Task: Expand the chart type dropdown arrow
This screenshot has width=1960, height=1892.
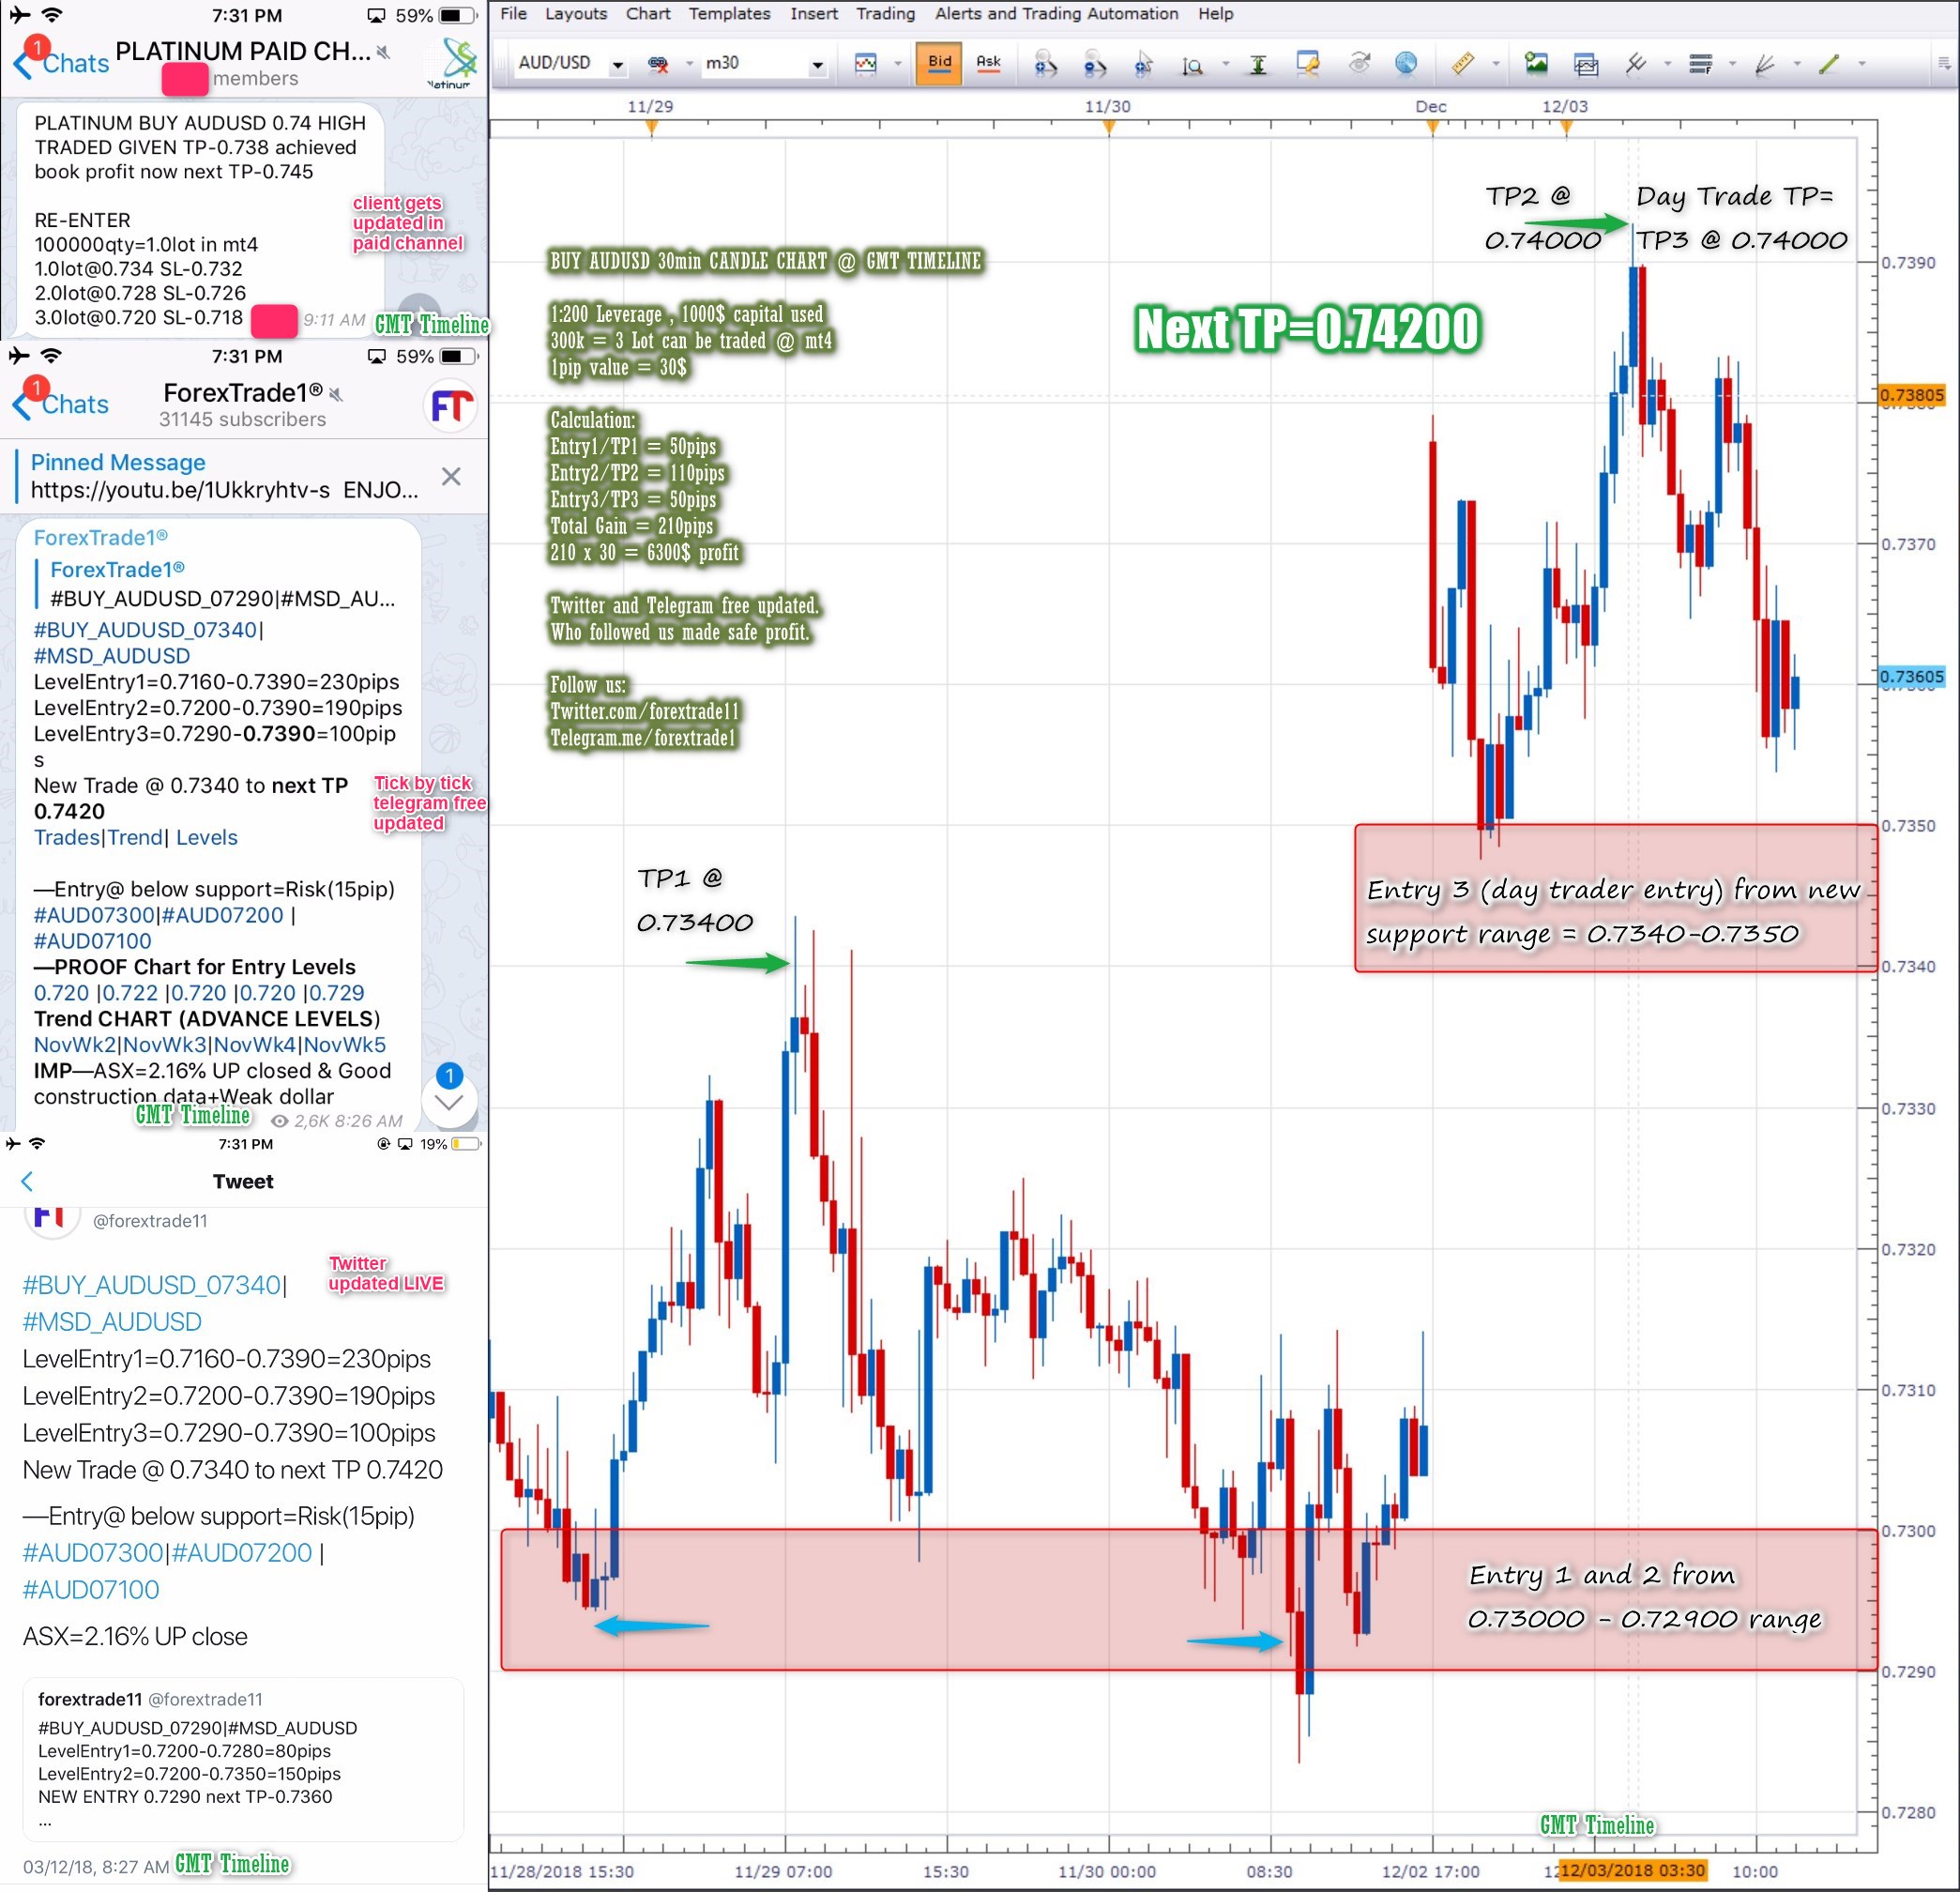Action: click(897, 64)
